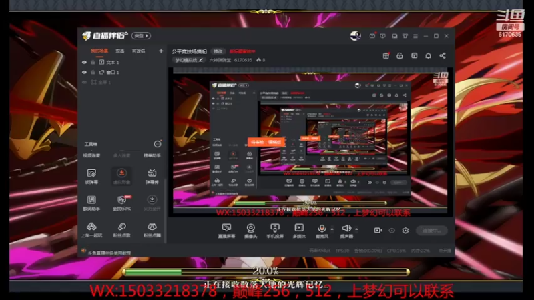Toggle the lock on 窗口 1 source
This screenshot has height=300, width=534.
click(93, 72)
